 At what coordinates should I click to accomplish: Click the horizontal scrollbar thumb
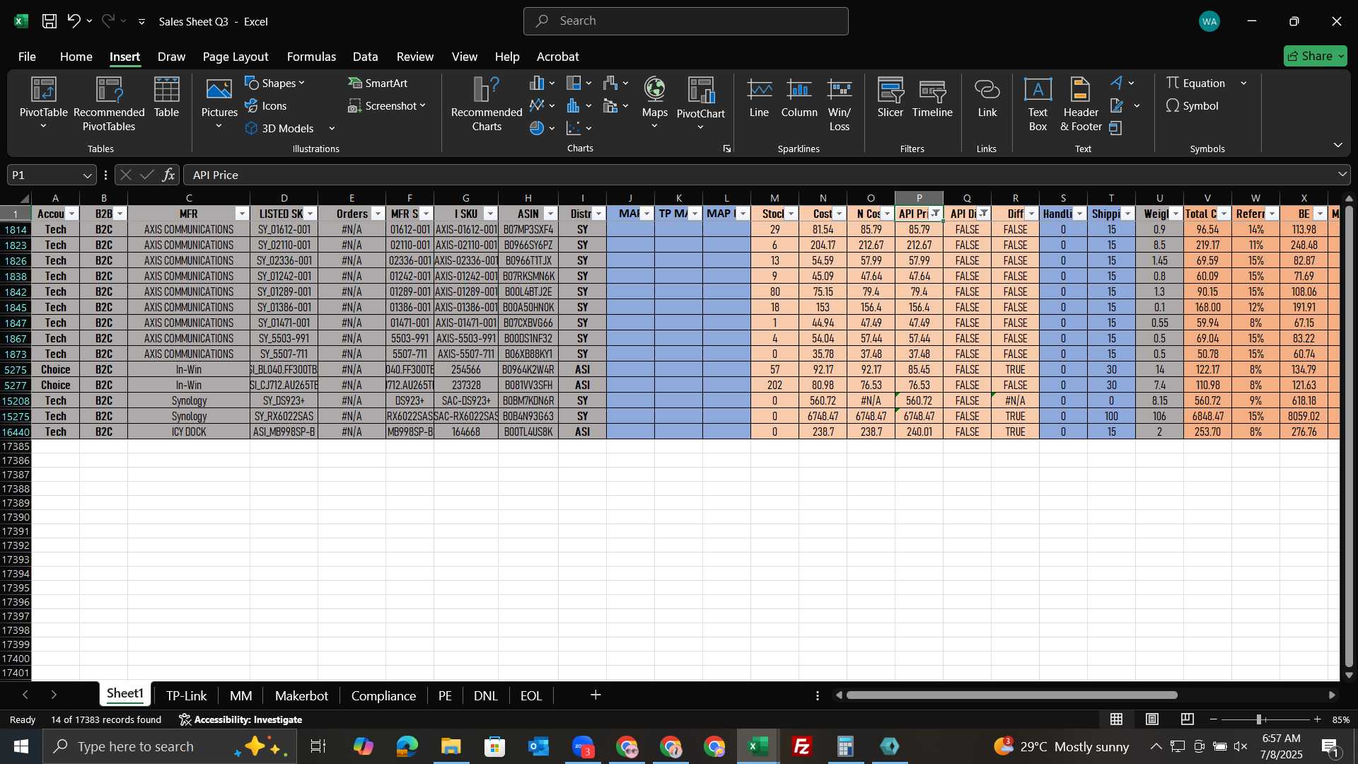(x=1011, y=695)
